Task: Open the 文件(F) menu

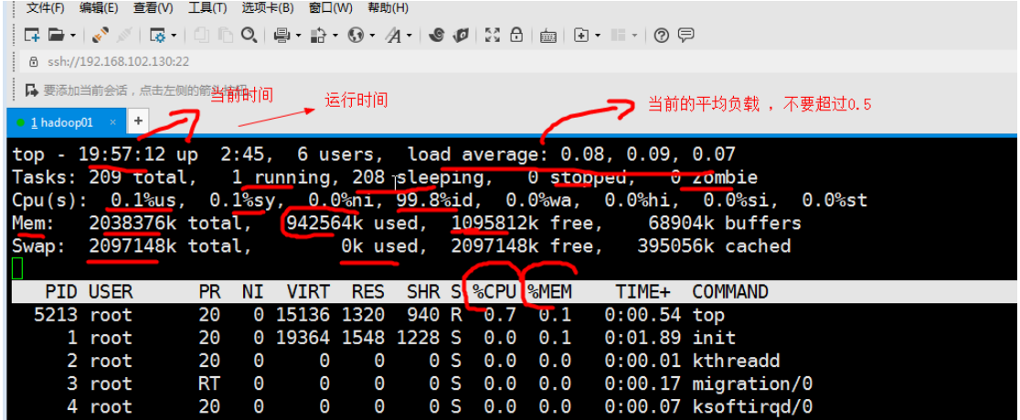Action: coord(46,8)
